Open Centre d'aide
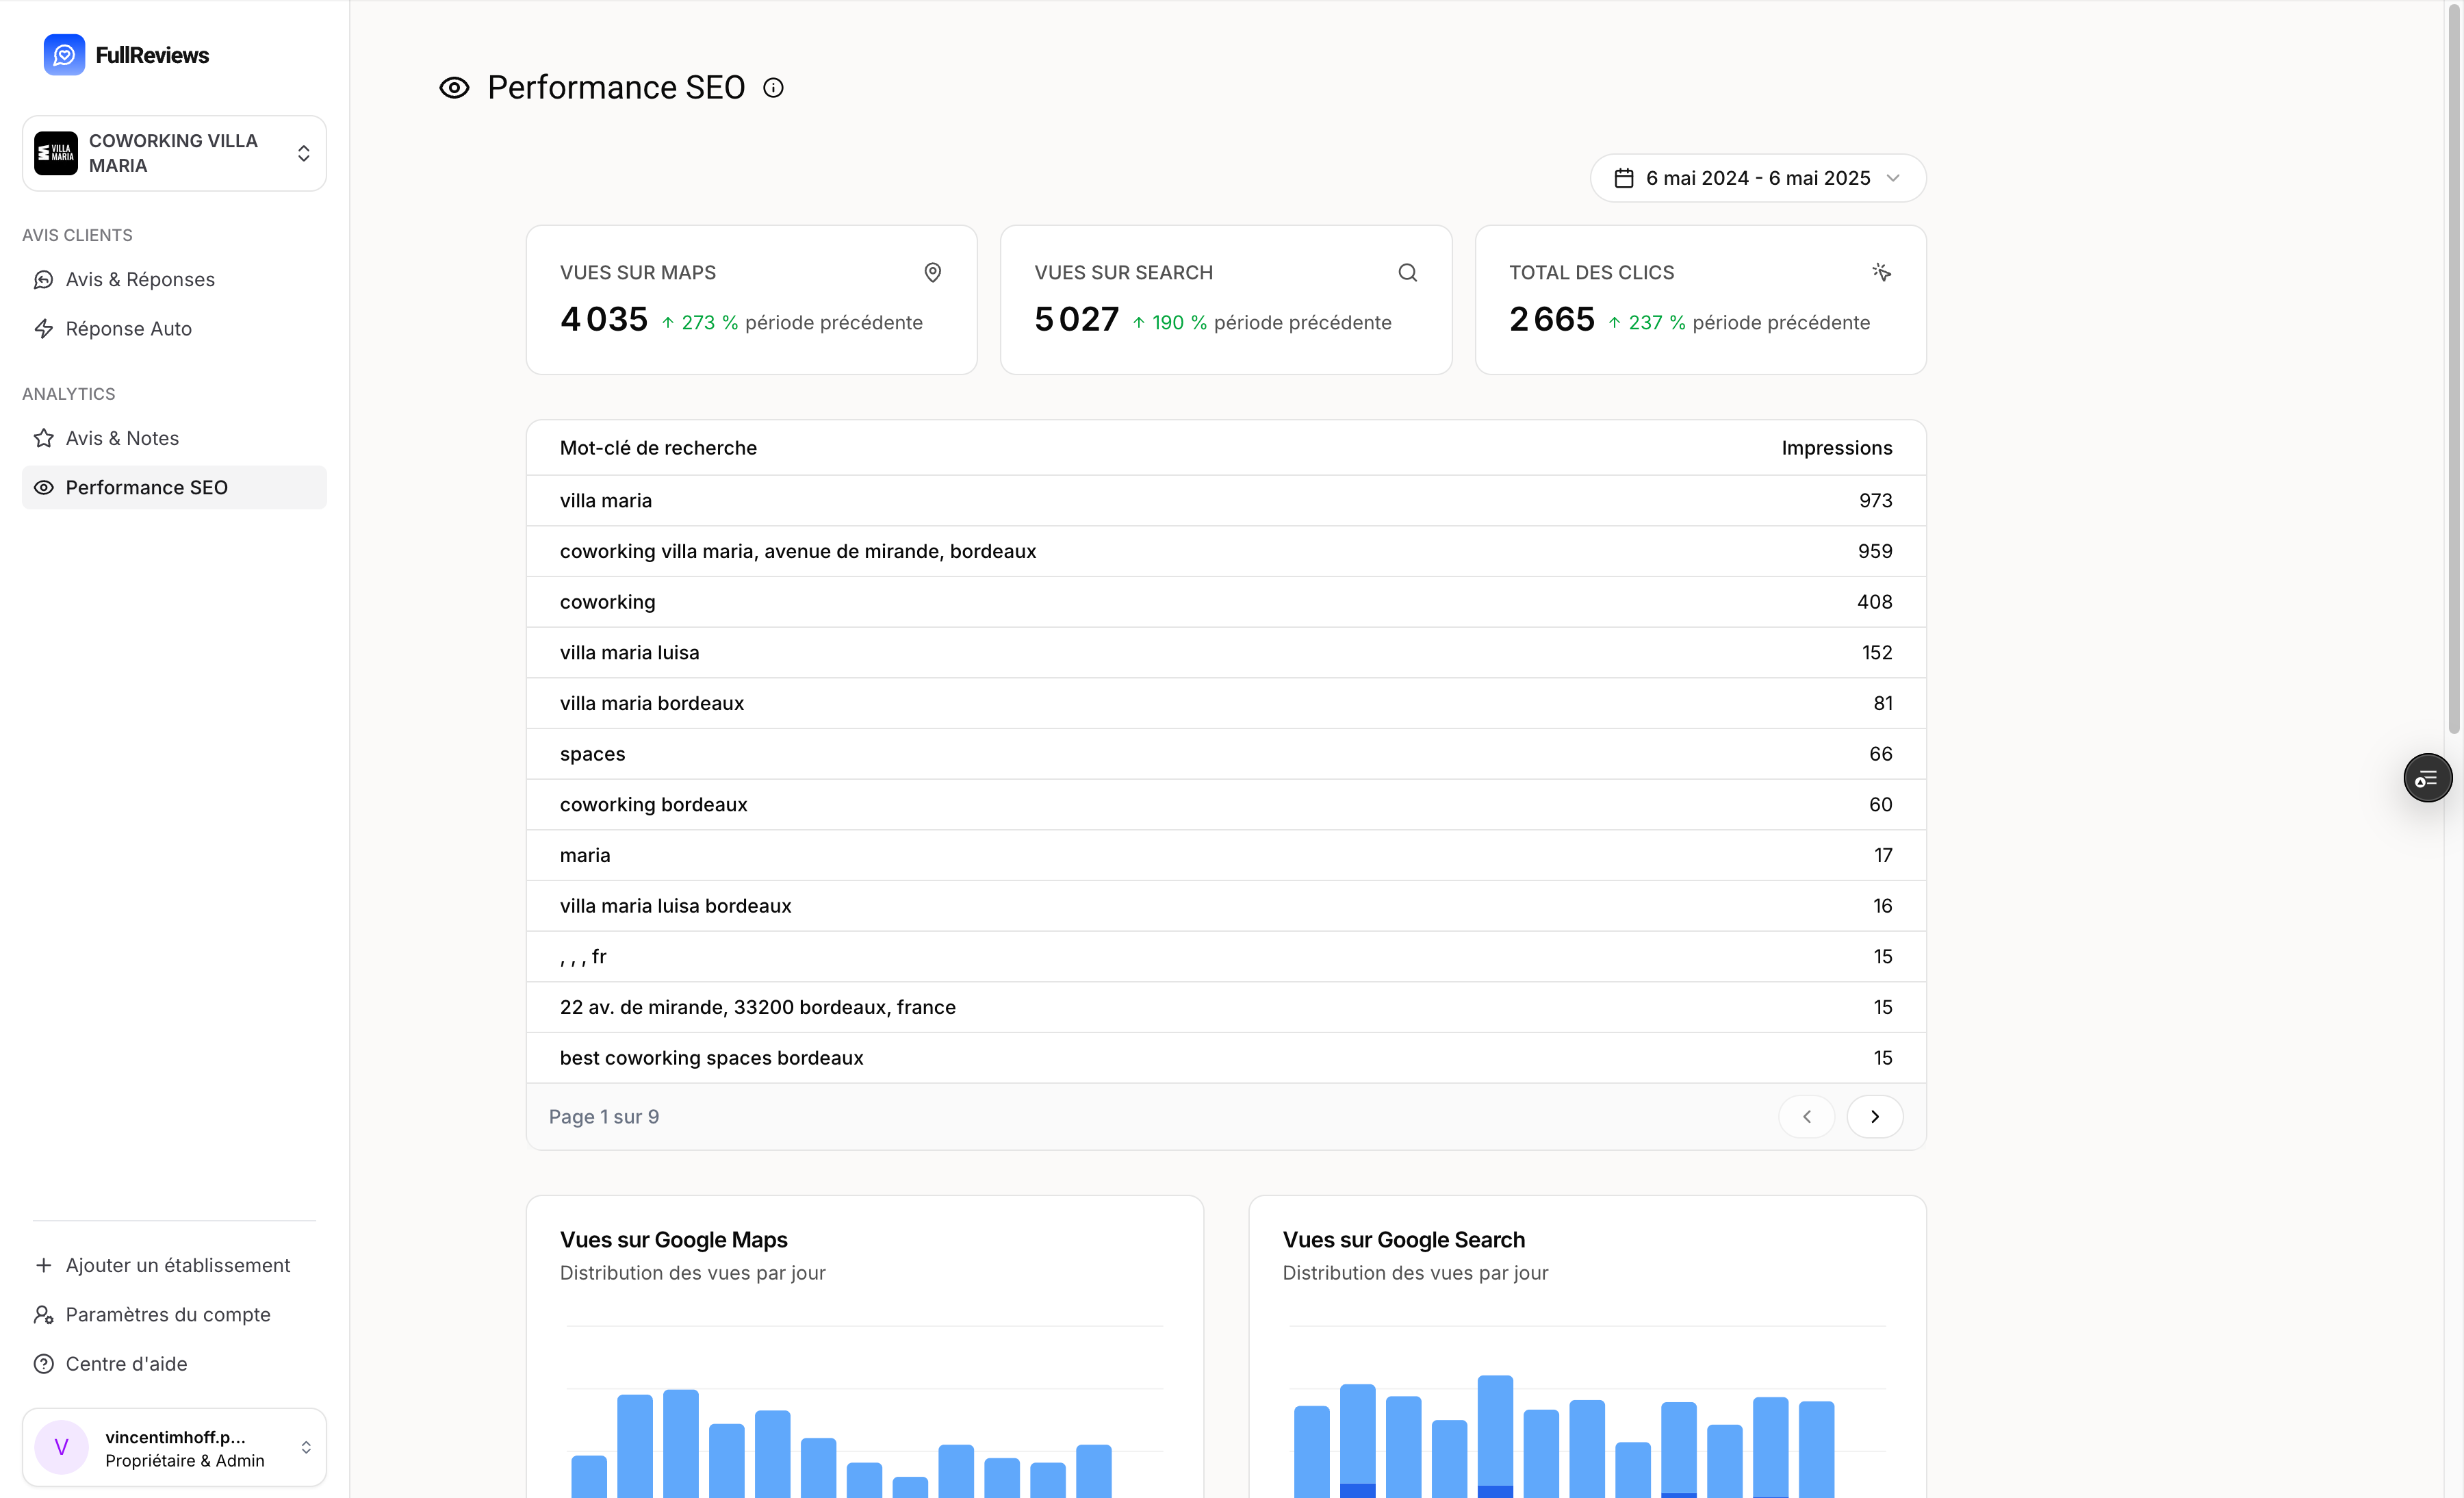The image size is (2464, 1498). [x=174, y=1364]
